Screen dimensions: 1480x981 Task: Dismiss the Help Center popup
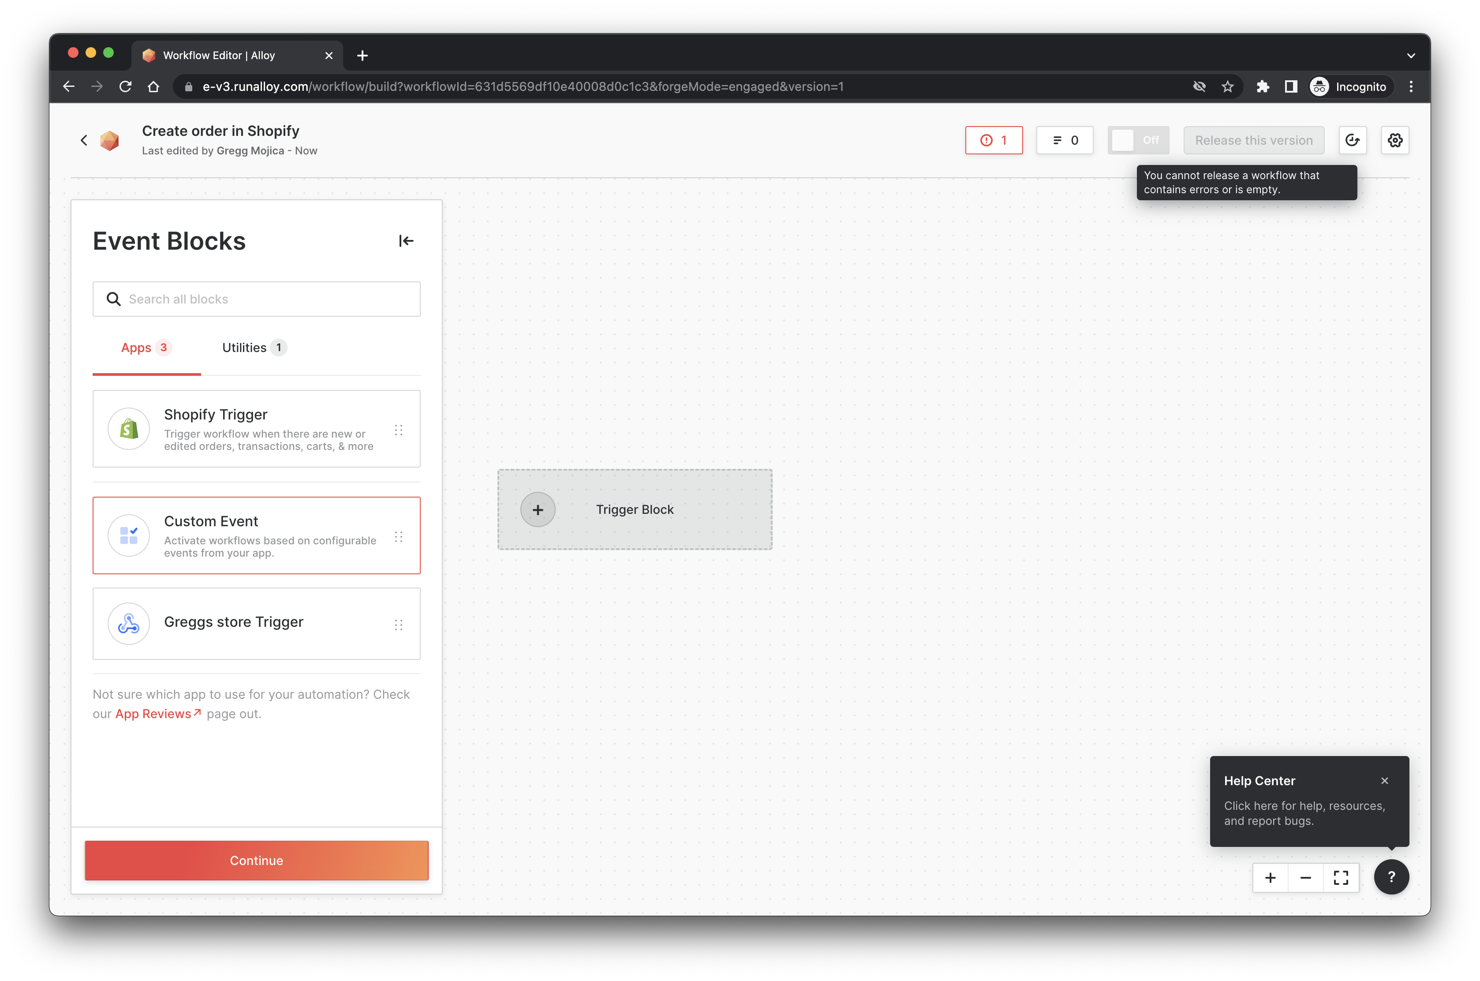pyautogui.click(x=1384, y=781)
